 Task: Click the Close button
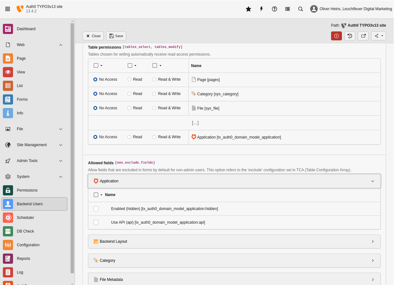93,36
